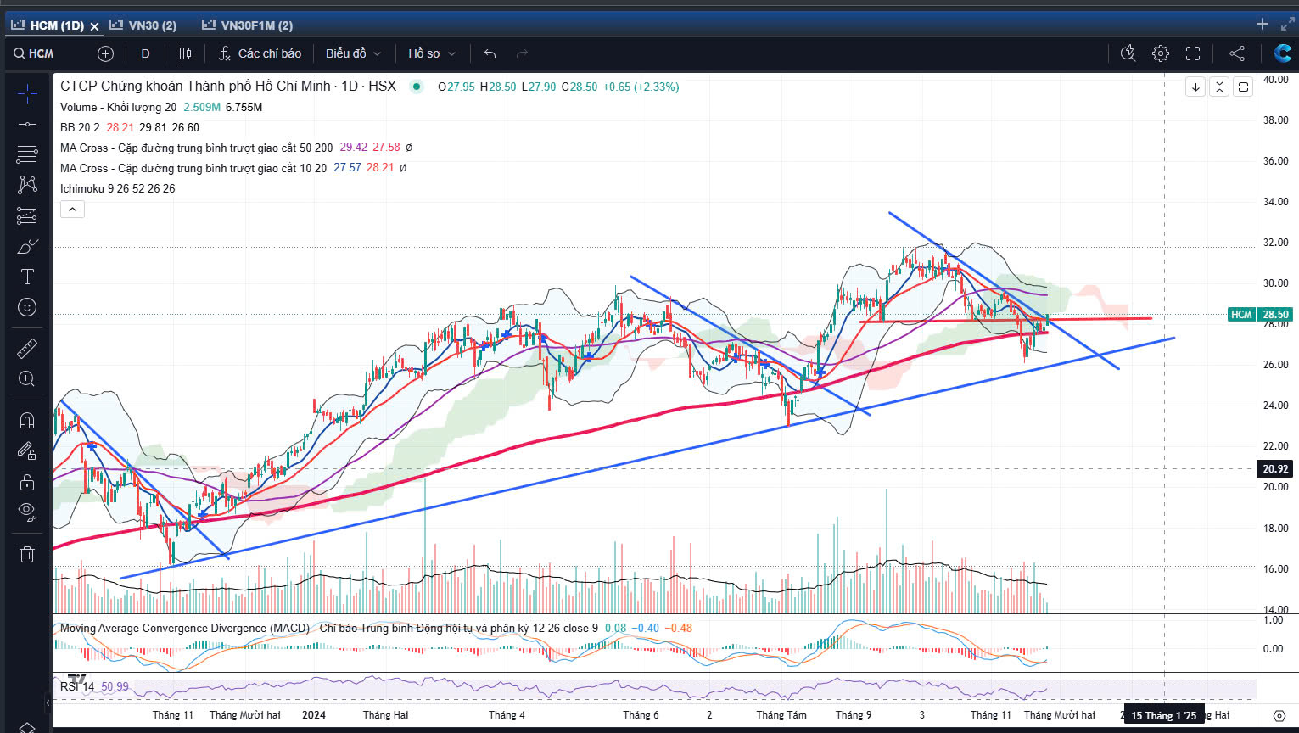Click the pane move down arrow
This screenshot has width=1299, height=733.
(x=1195, y=87)
